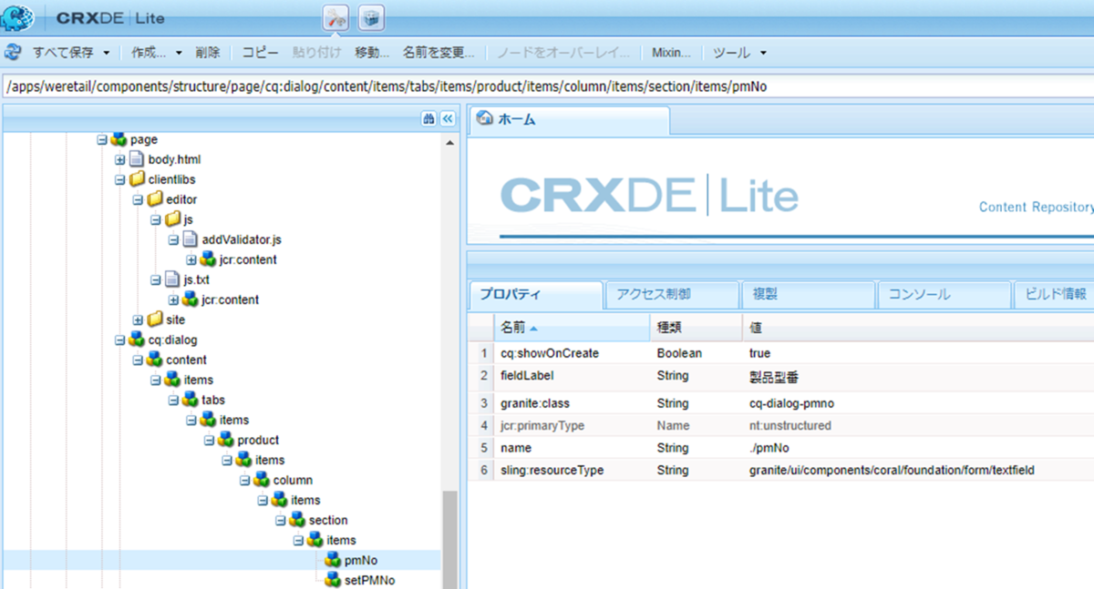
Task: Switch to the ビルド情報 tab
Action: [x=1055, y=295]
